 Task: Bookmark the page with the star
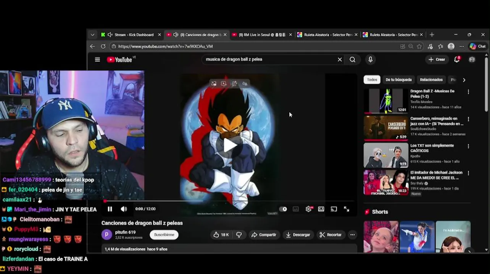tap(419, 46)
